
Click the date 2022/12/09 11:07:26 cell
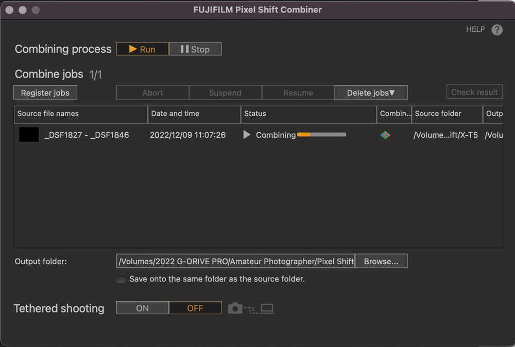click(187, 135)
